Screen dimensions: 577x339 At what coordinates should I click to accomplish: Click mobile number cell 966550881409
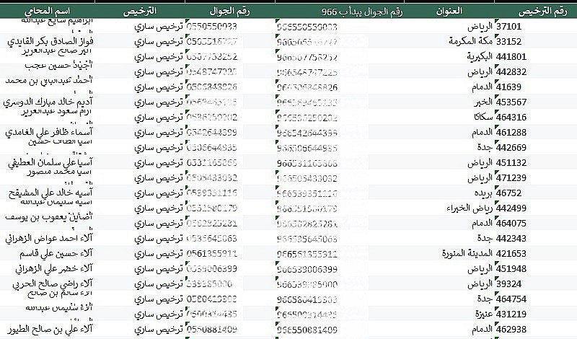[x=307, y=330]
